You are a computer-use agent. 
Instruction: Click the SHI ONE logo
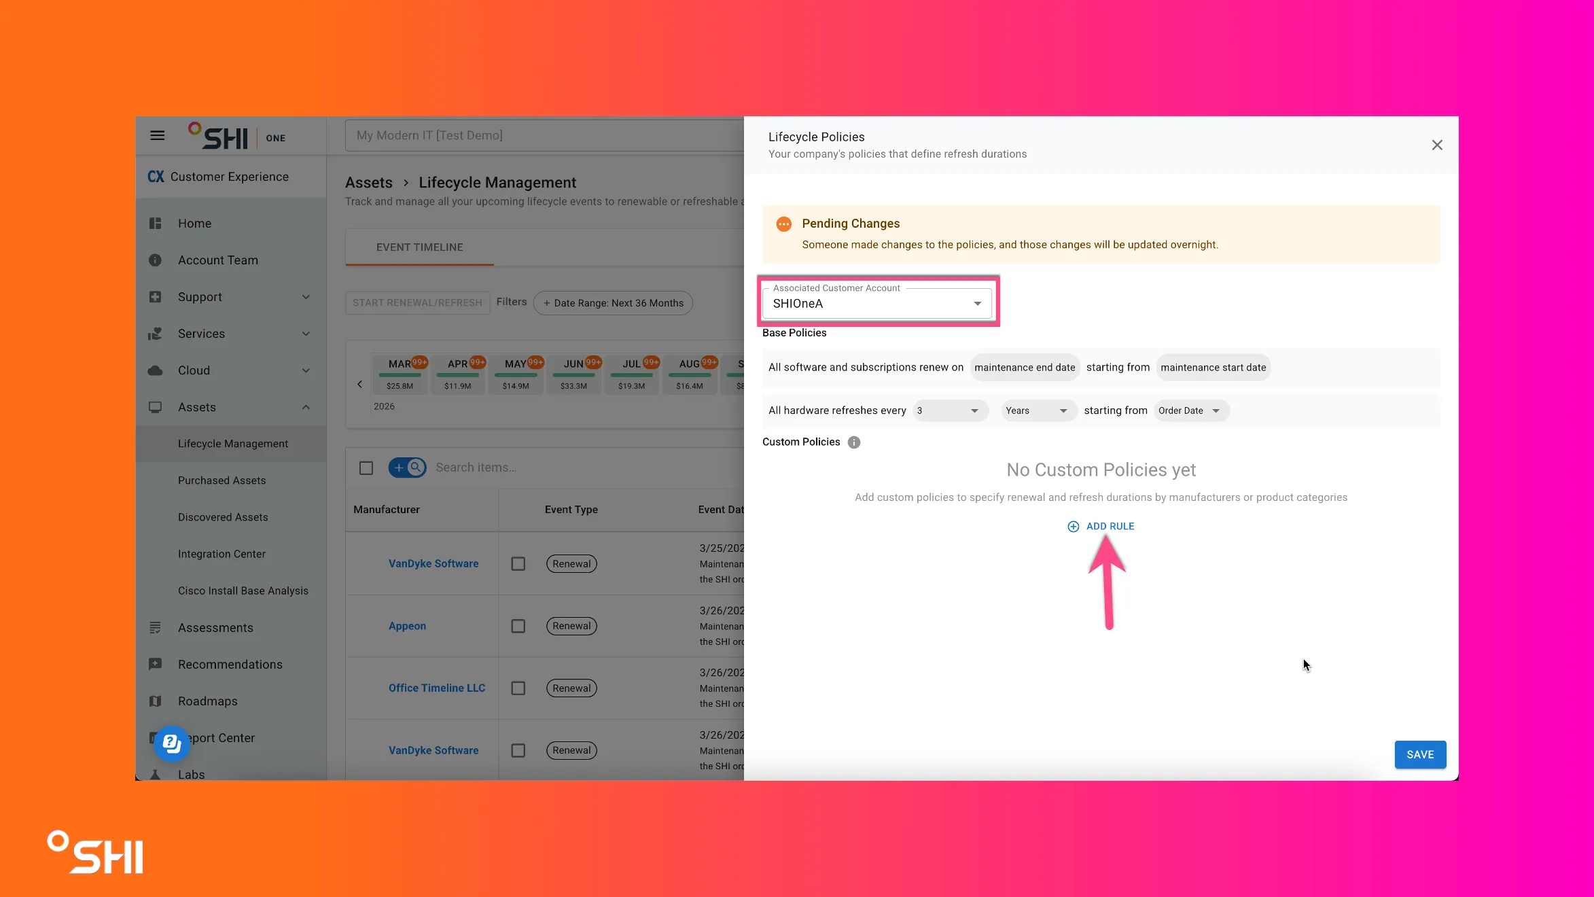click(237, 136)
